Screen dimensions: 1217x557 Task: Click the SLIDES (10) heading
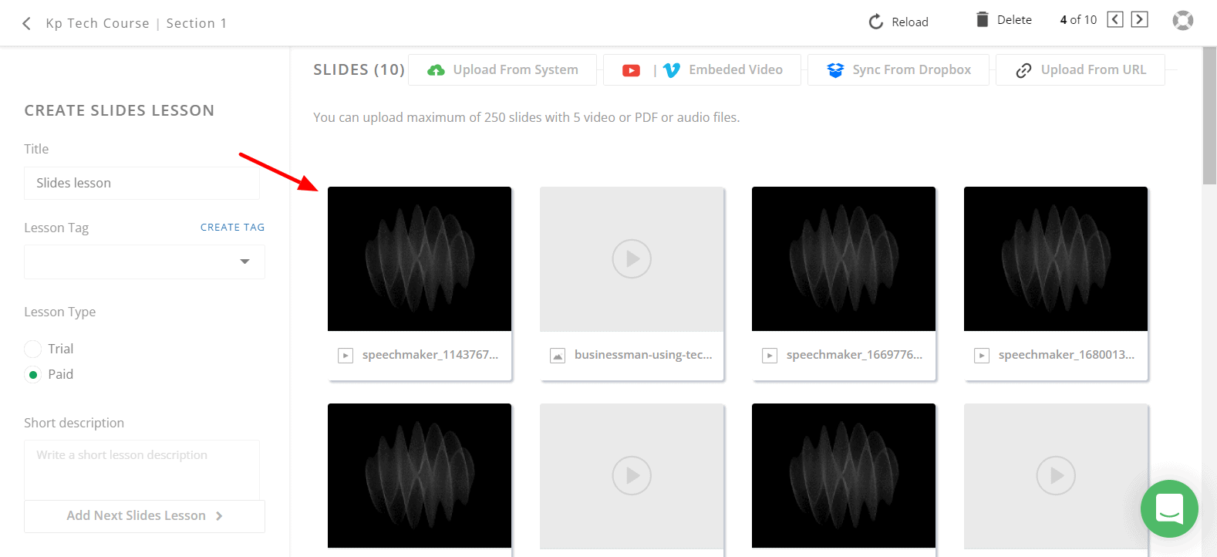click(x=359, y=70)
